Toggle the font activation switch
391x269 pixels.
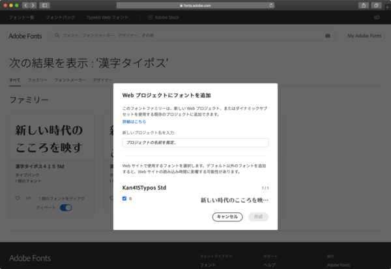[x=66, y=208]
